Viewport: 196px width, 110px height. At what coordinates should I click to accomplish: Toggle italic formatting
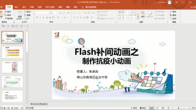[40, 17]
